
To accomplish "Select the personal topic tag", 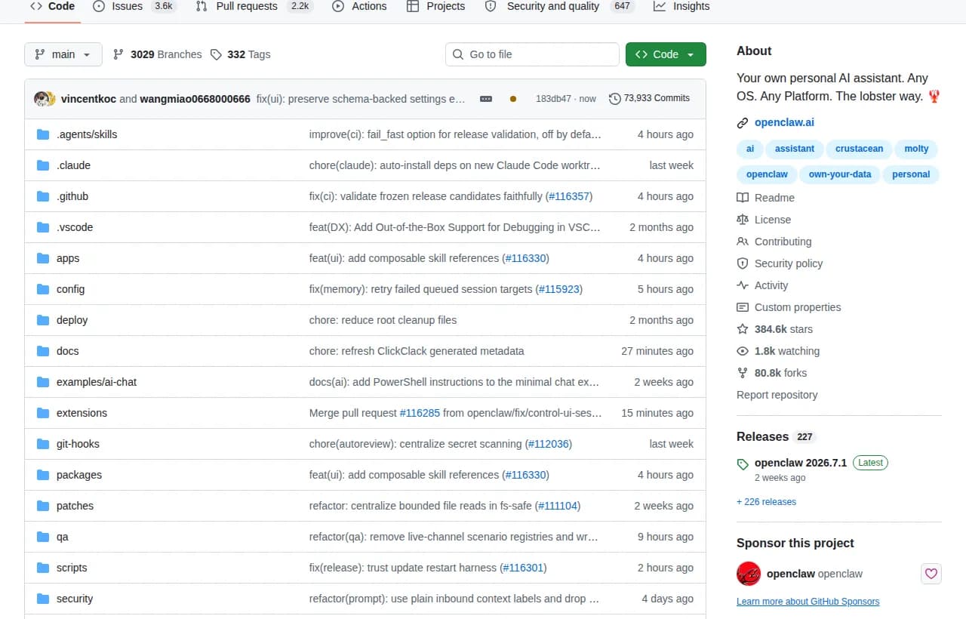I will [911, 174].
